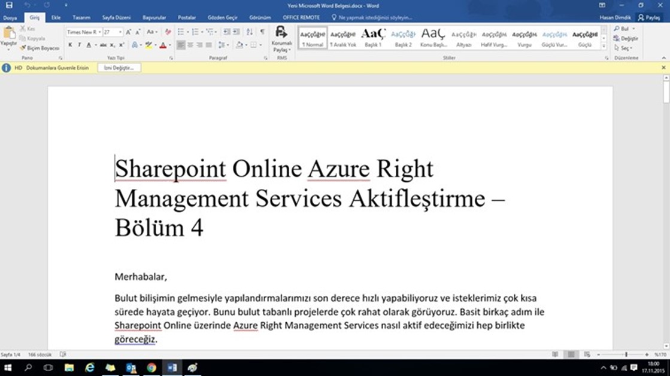Switch to the OFFICE REMOTE tab

pos(301,17)
